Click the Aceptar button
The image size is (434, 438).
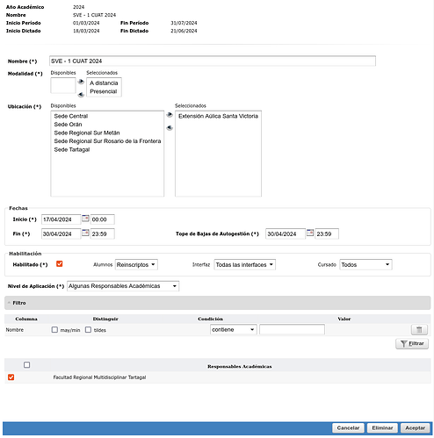click(415, 427)
